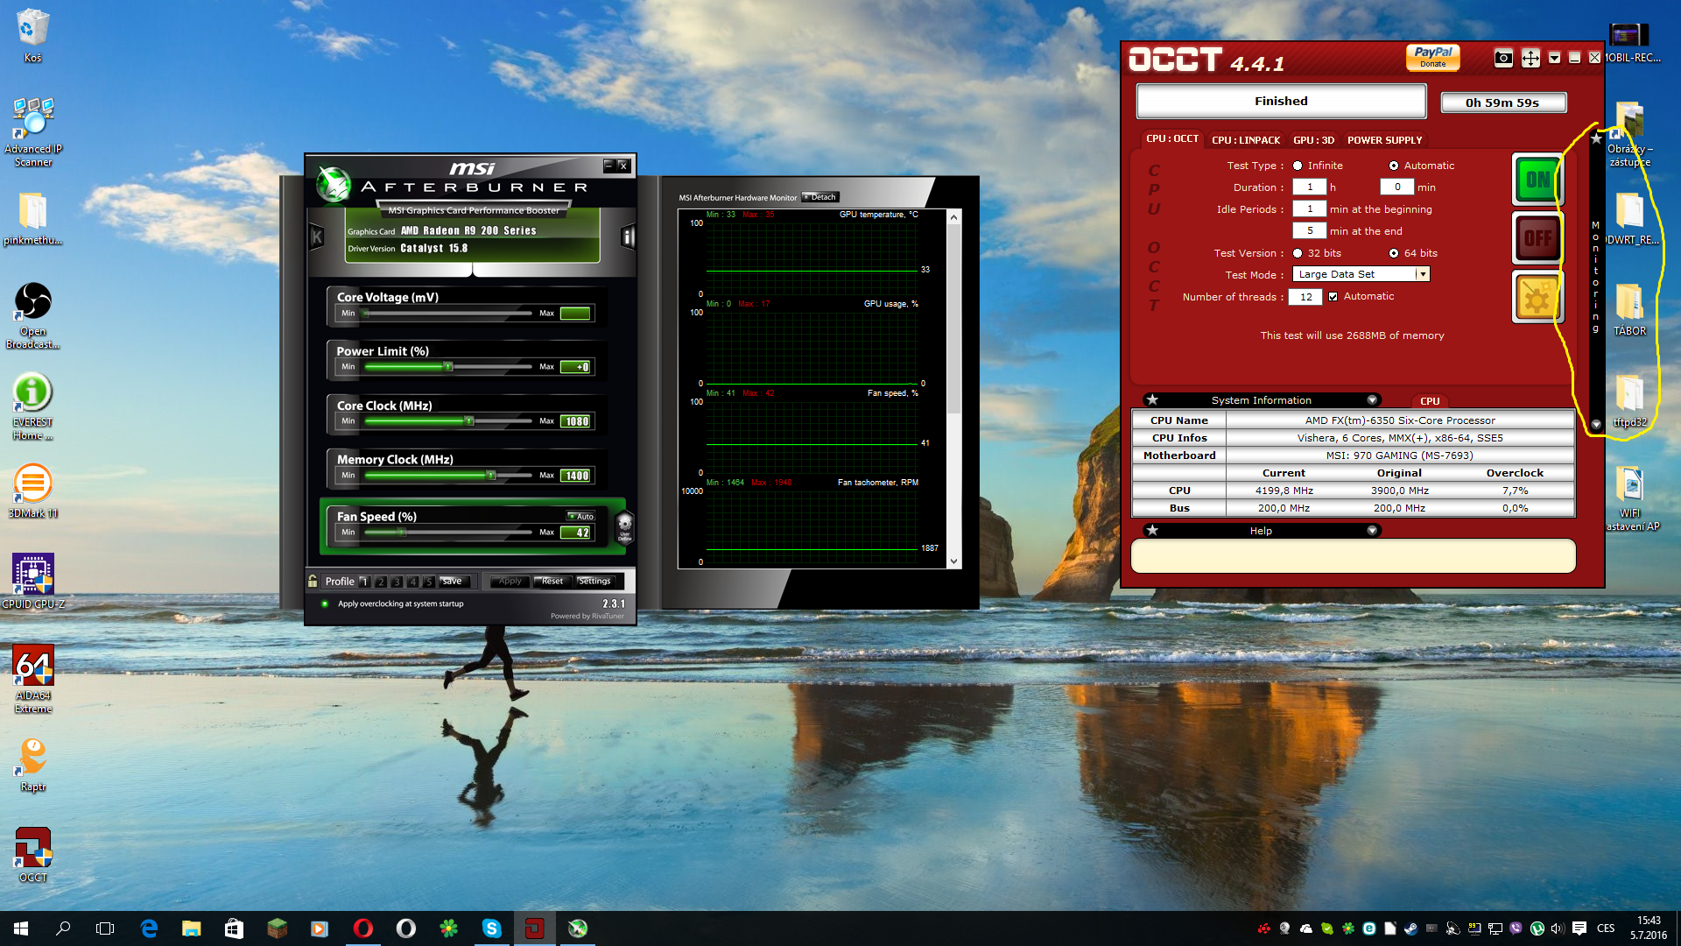This screenshot has height=946, width=1681.
Task: Switch to the GPU : 3D tab
Action: coord(1313,140)
